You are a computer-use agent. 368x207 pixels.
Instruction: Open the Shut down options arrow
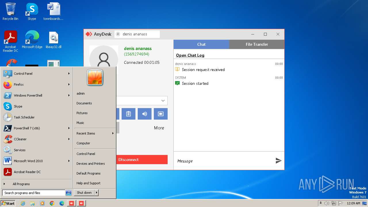pos(97,193)
